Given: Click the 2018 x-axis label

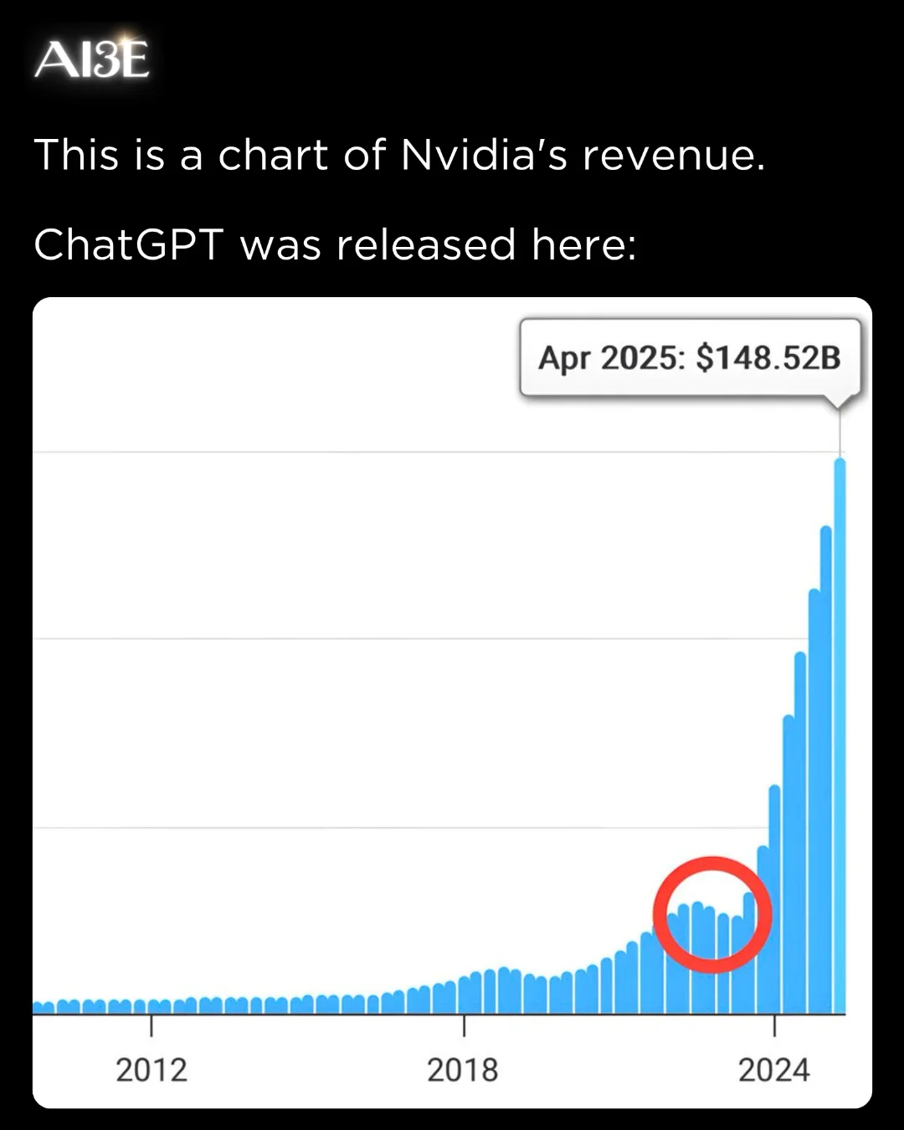Looking at the screenshot, I should [463, 1070].
